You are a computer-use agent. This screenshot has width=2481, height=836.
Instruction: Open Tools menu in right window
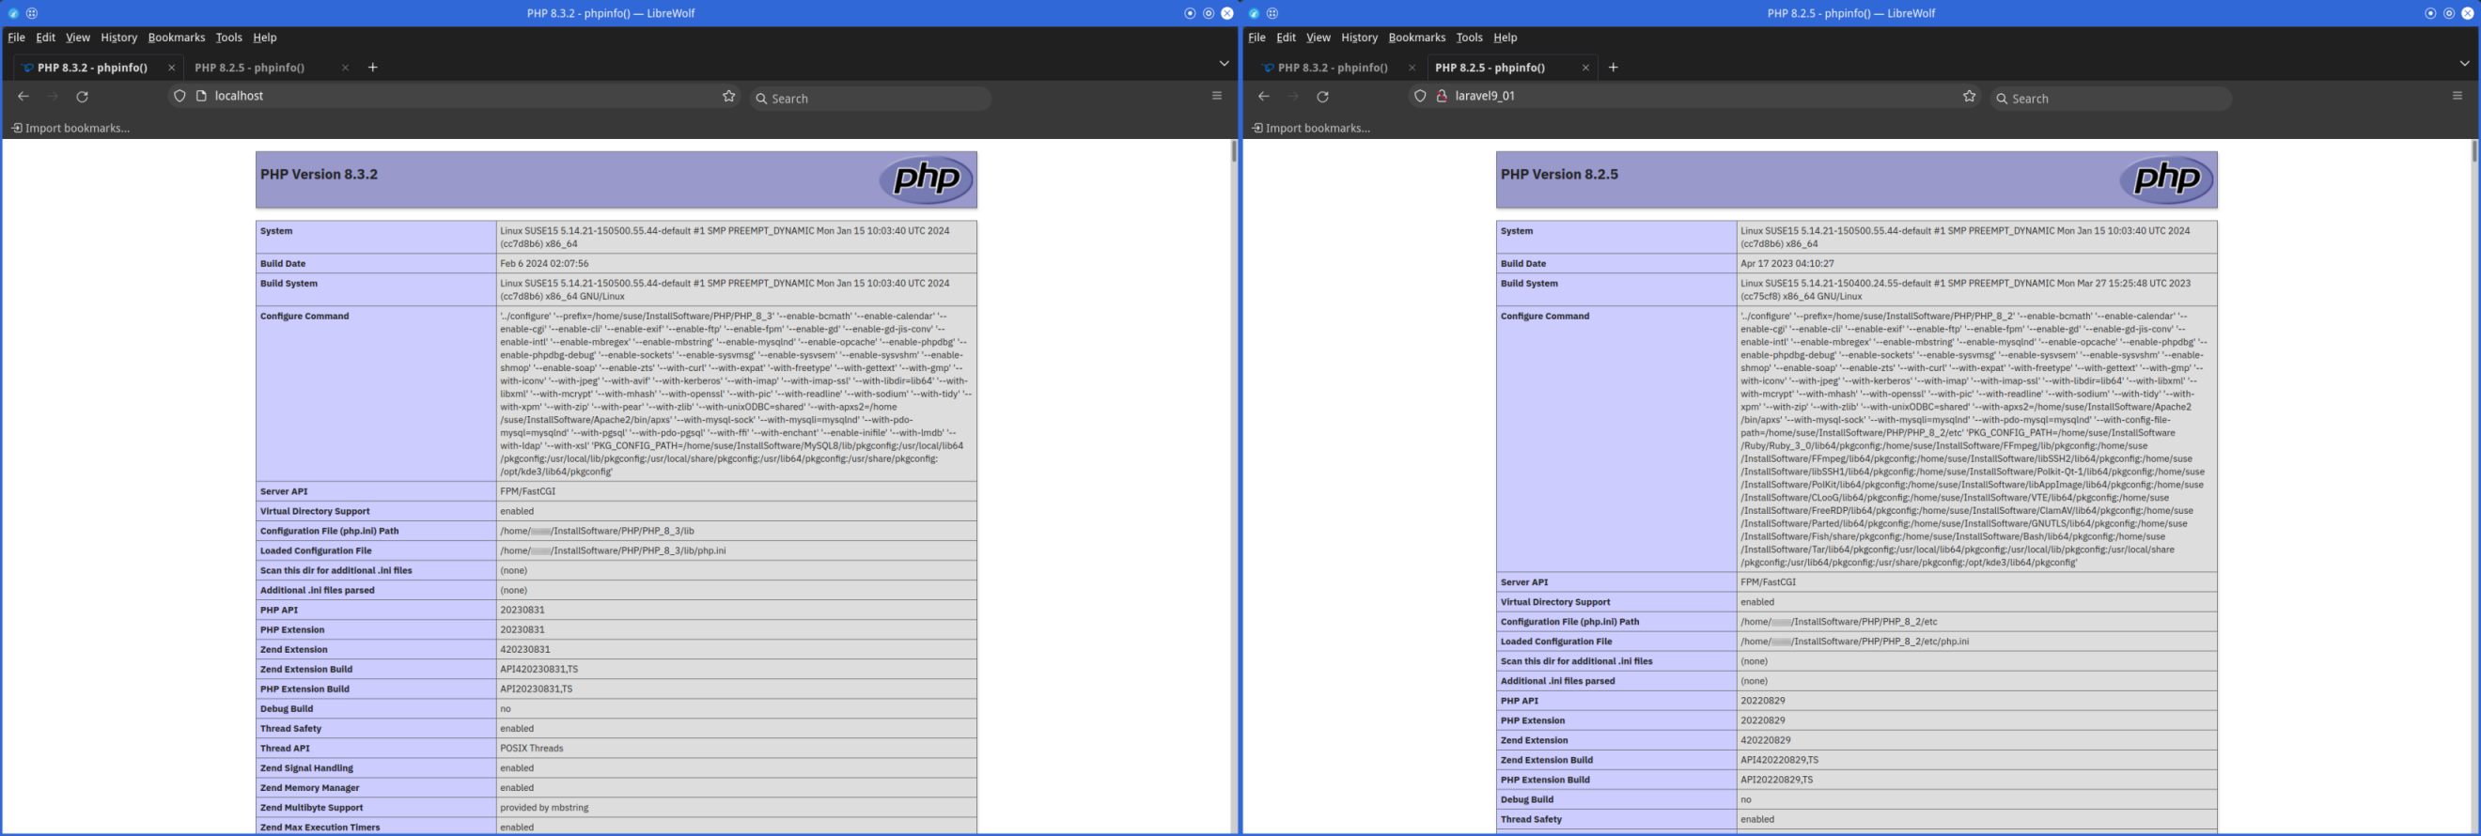coord(1469,38)
